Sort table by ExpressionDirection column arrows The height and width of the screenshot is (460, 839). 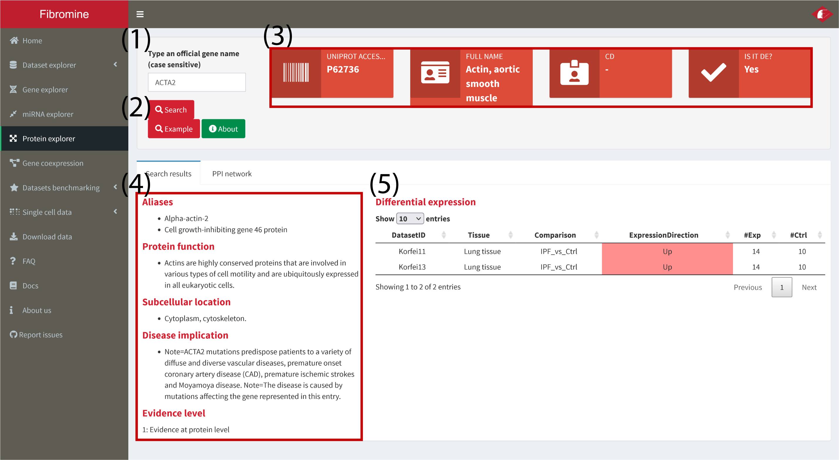728,235
